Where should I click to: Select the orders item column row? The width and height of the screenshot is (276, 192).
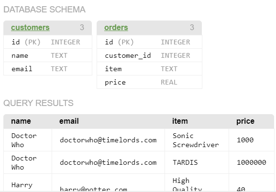(149, 69)
